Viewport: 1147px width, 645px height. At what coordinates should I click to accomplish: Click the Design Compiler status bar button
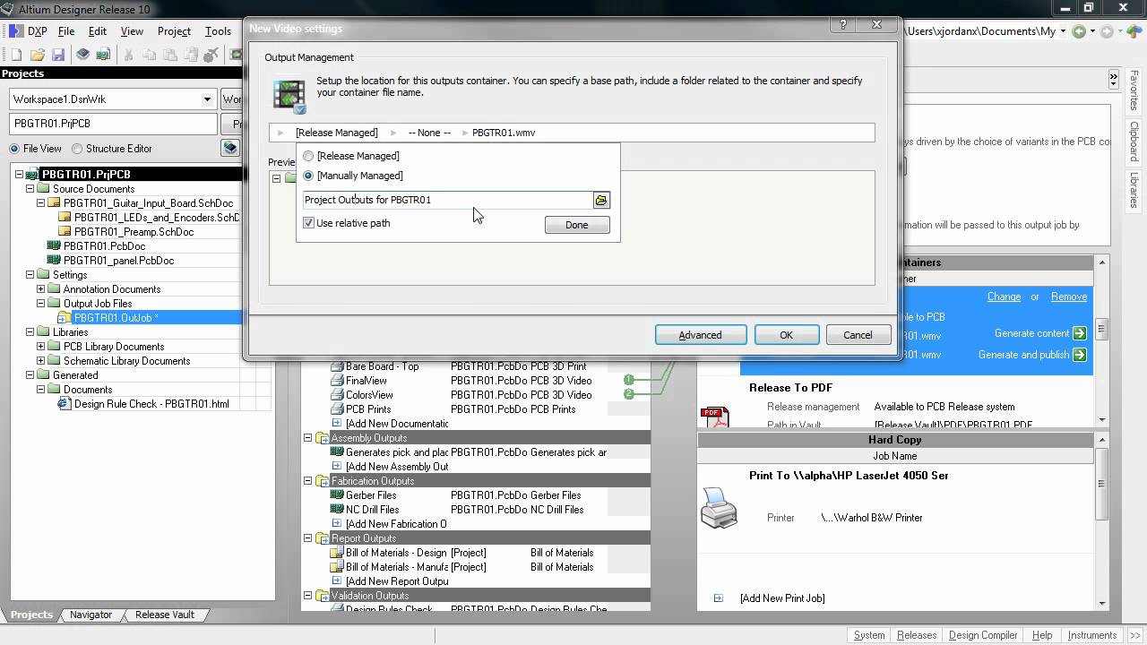click(x=983, y=635)
